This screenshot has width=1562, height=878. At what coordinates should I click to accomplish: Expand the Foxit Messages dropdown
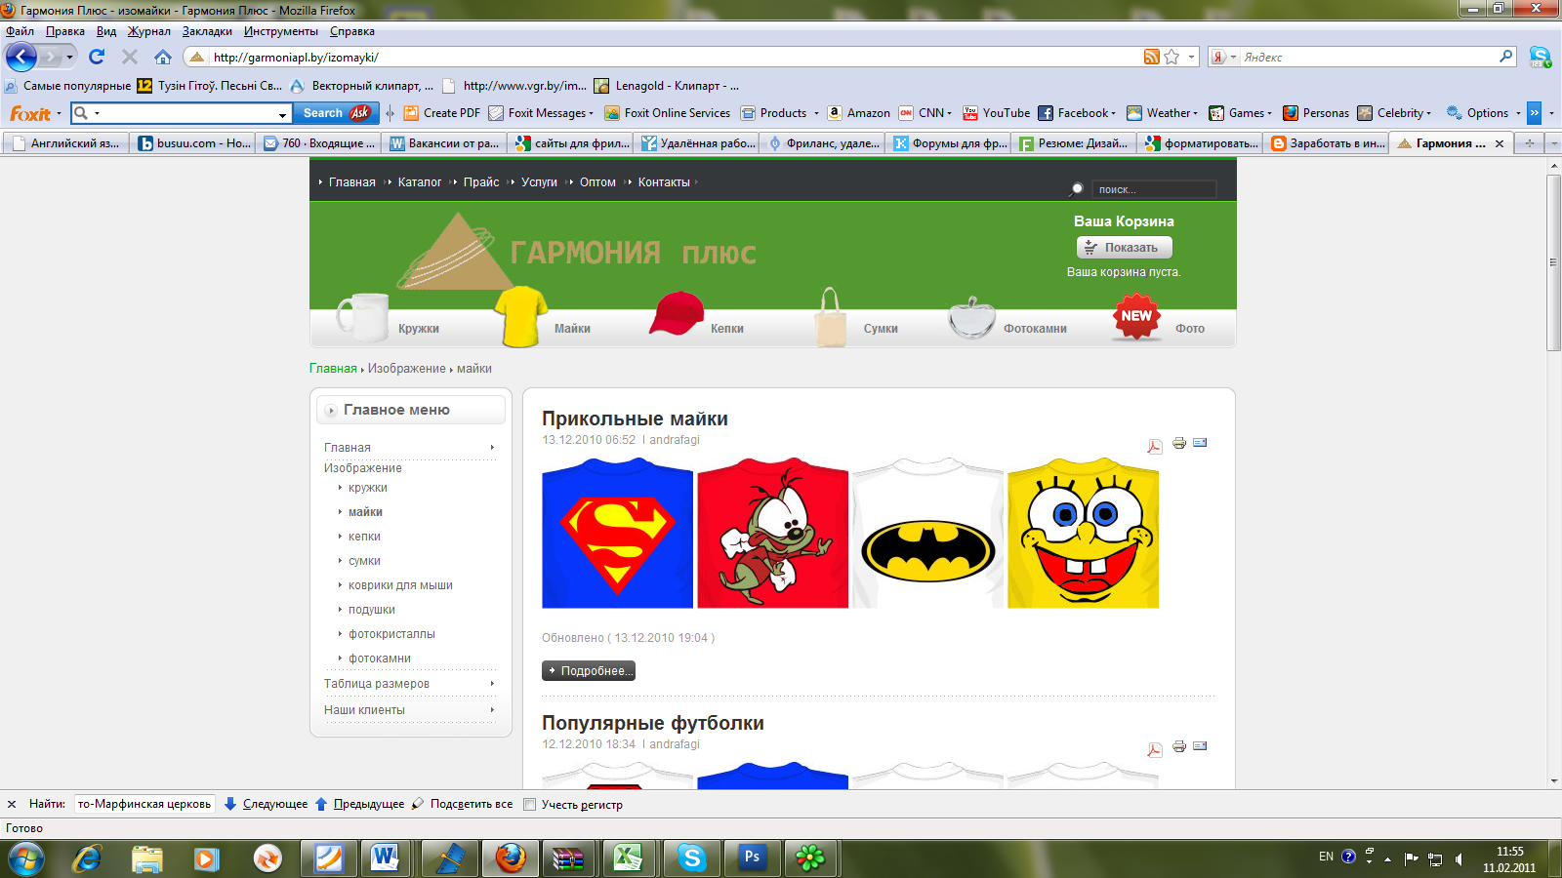(x=592, y=113)
